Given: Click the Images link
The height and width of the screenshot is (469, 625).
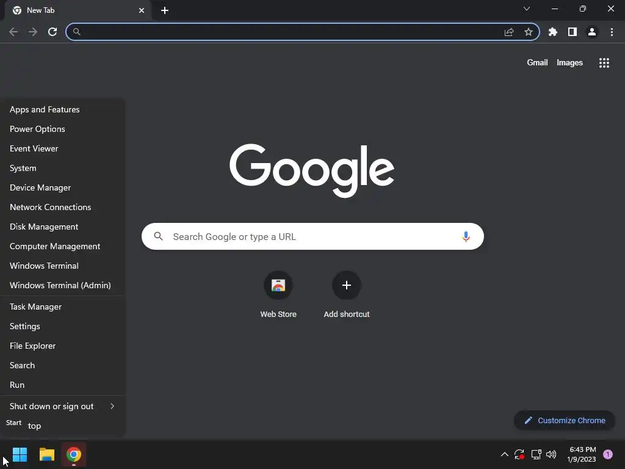Looking at the screenshot, I should point(569,63).
